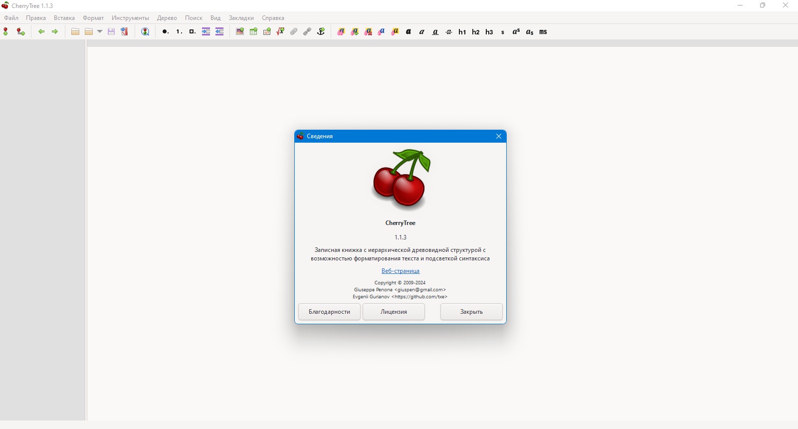Close the Сведения dialog with the X
Viewport: 798px width, 429px height.
(x=499, y=136)
